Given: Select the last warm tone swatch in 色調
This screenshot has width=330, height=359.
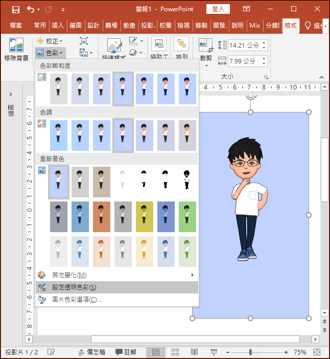Looking at the screenshot, I should (187, 136).
